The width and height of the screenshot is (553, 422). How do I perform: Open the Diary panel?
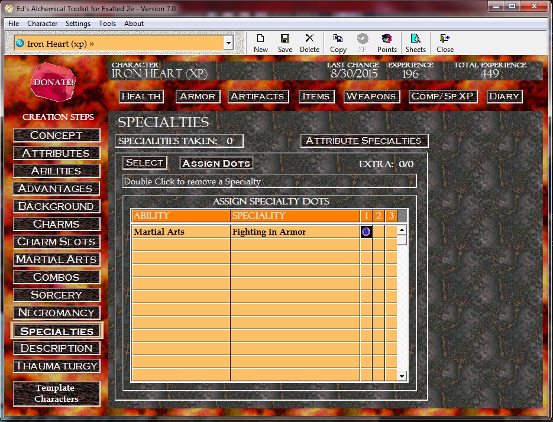click(x=504, y=96)
